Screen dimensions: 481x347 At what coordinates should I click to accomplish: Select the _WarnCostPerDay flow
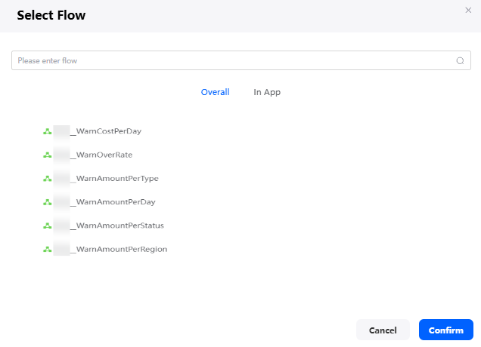point(106,131)
